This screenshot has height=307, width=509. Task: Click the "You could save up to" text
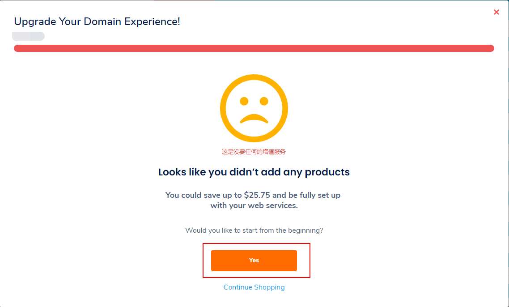204,195
